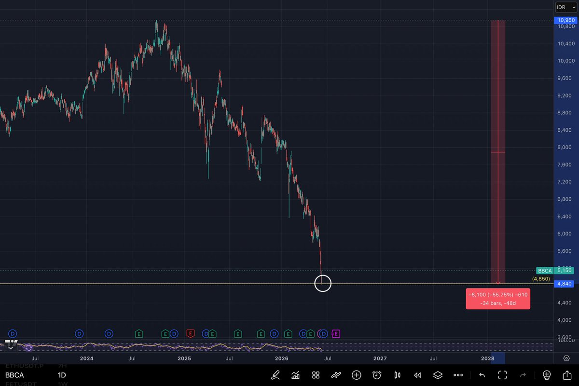579x386 pixels.
Task: Open the three-dot more options menu
Action: [x=458, y=375]
